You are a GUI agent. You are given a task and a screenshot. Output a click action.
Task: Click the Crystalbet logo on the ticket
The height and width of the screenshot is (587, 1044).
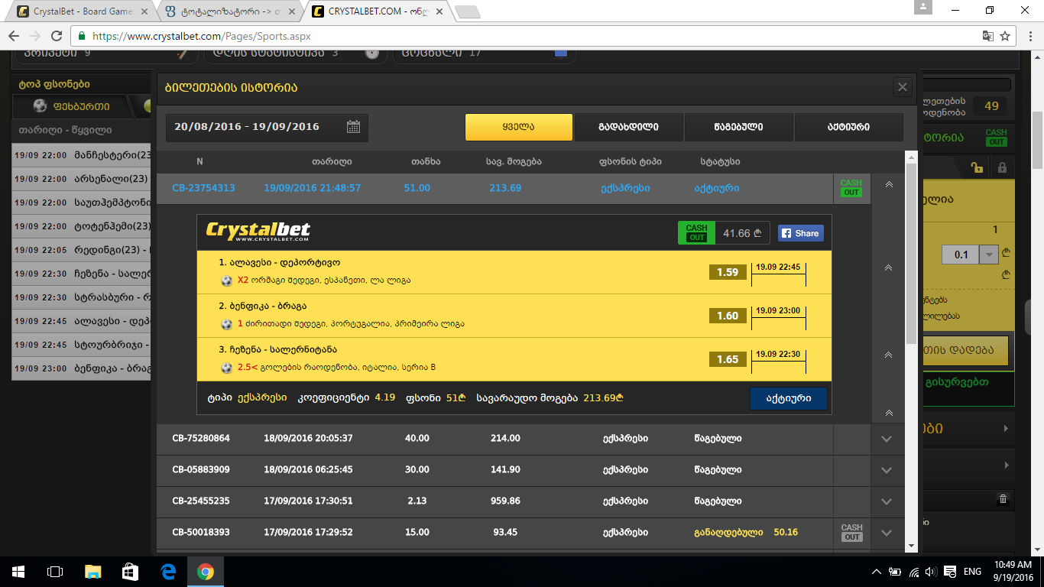tap(258, 232)
